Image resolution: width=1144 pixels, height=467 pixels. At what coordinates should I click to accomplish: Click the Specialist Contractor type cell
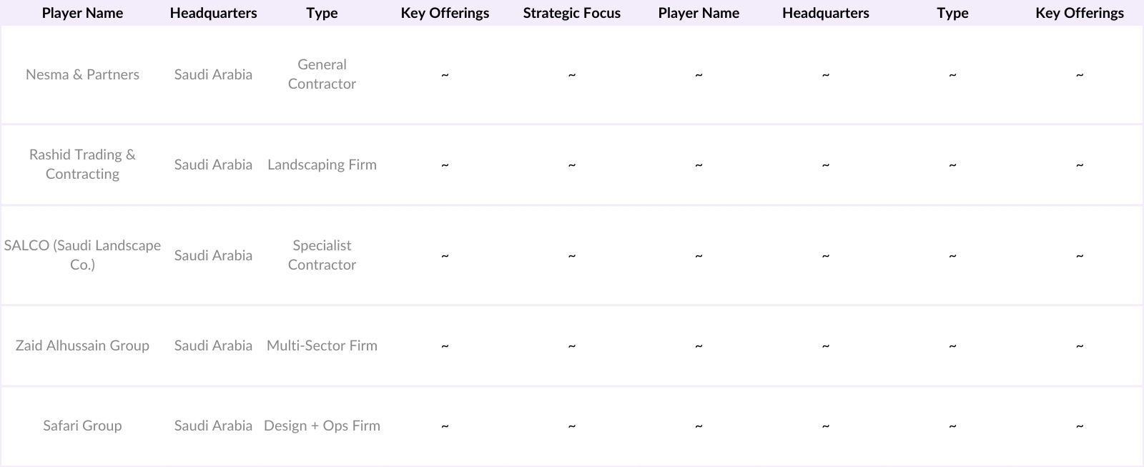(322, 255)
